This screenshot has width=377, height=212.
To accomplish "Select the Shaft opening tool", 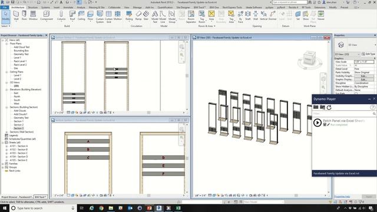I will pyautogui.click(x=248, y=15).
